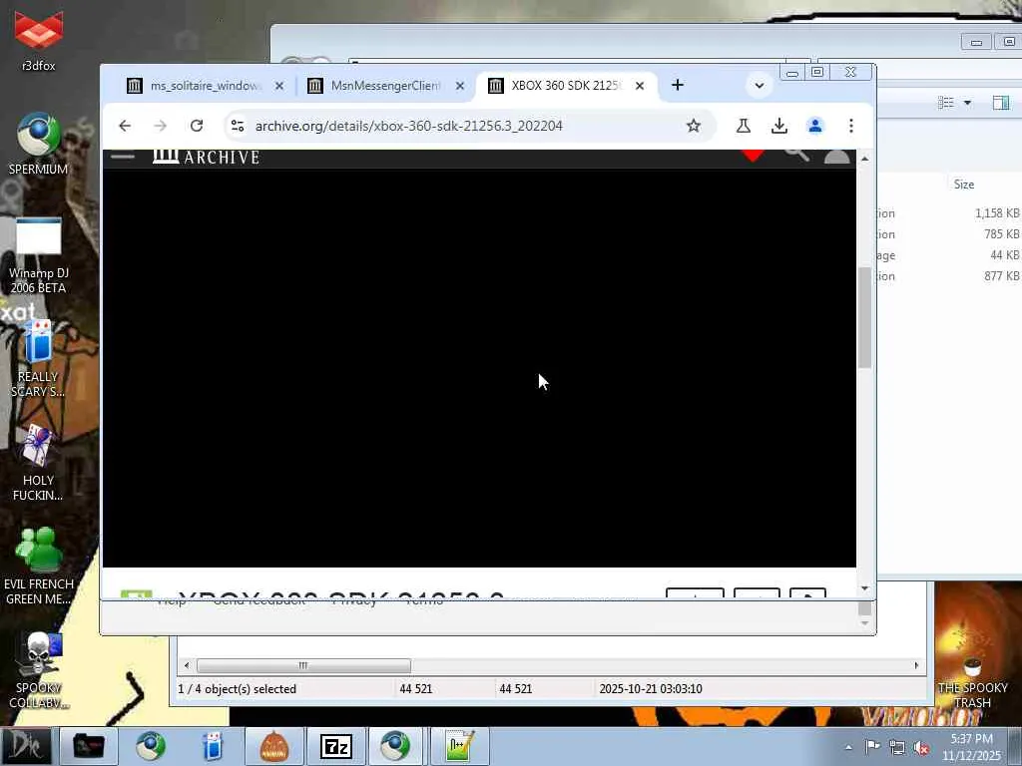Click the browser forward arrow

(x=161, y=126)
